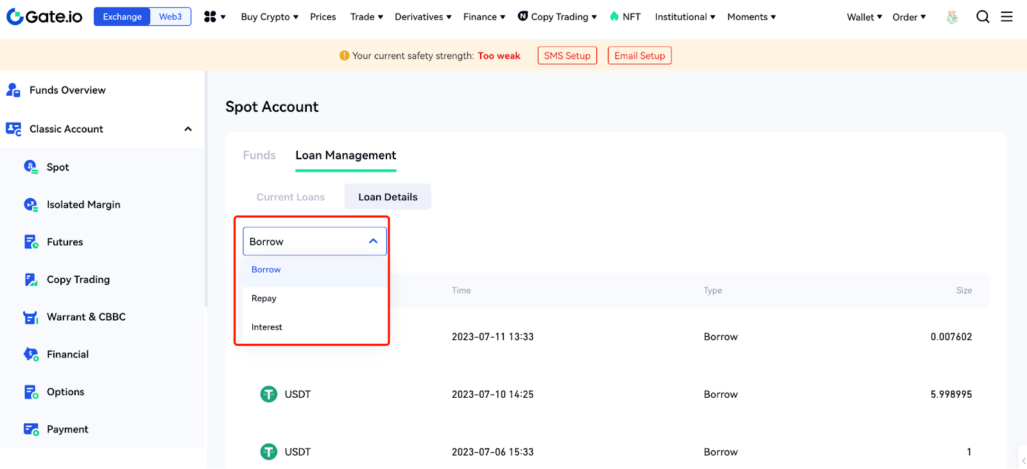Open Funds Overview page

pyautogui.click(x=67, y=90)
